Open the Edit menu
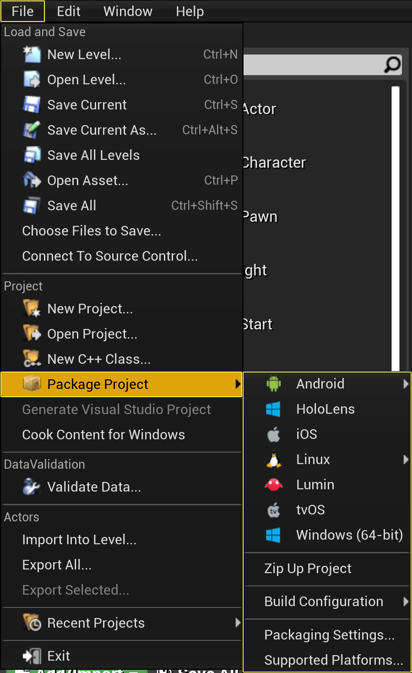 68,11
